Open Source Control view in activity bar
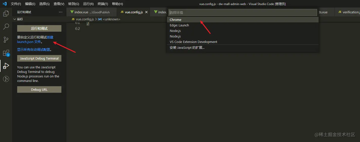Screen dimensions: 360x142 [x=6, y=39]
